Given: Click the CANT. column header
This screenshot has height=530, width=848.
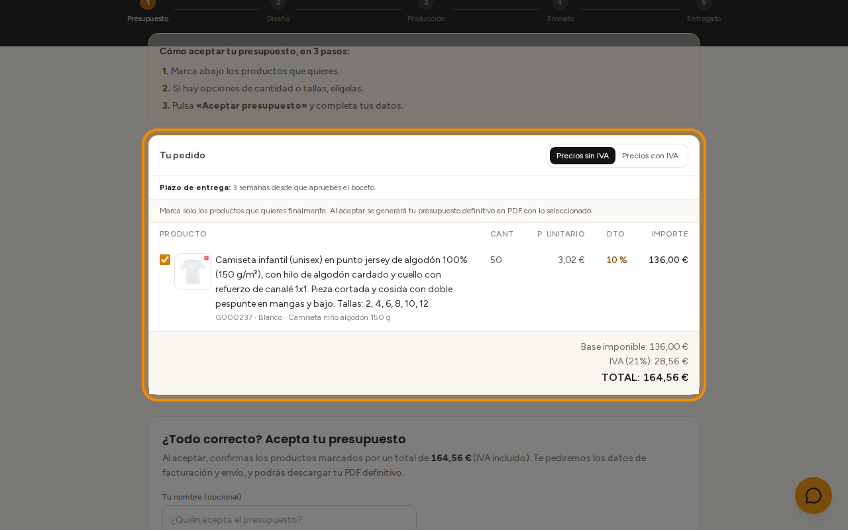Looking at the screenshot, I should pyautogui.click(x=503, y=234).
